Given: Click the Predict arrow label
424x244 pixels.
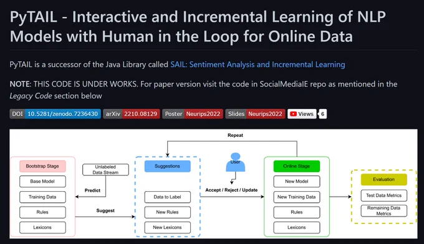Looking at the screenshot, I should pyautogui.click(x=92, y=190).
